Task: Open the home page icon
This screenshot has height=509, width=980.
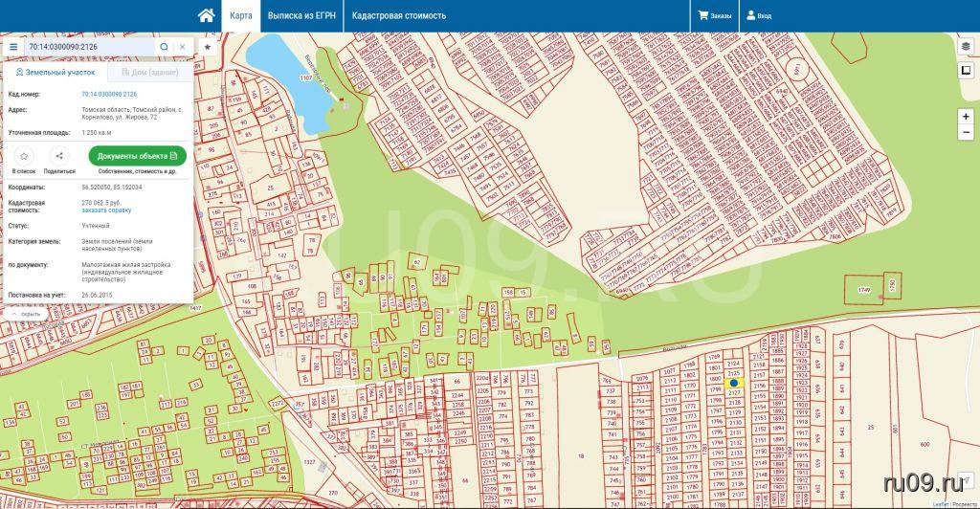Action: [x=206, y=15]
